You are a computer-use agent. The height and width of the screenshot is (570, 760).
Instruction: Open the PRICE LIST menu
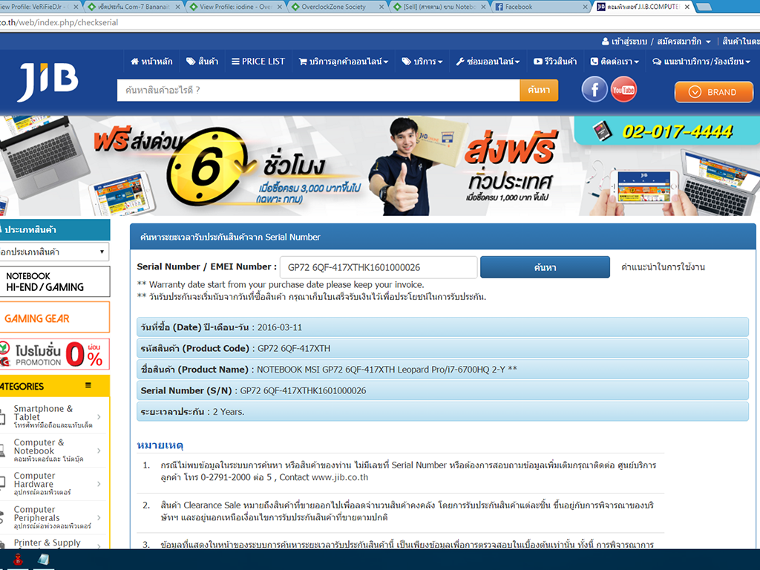(x=258, y=62)
